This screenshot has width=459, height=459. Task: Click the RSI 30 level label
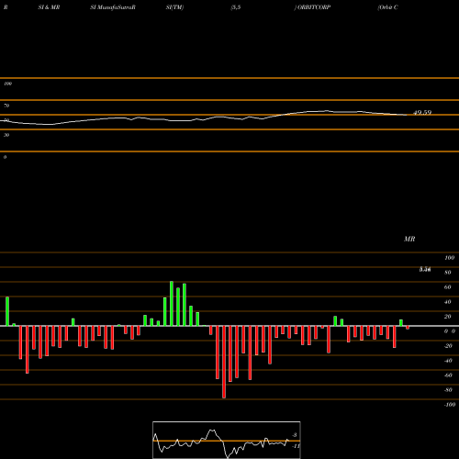pos(6,135)
